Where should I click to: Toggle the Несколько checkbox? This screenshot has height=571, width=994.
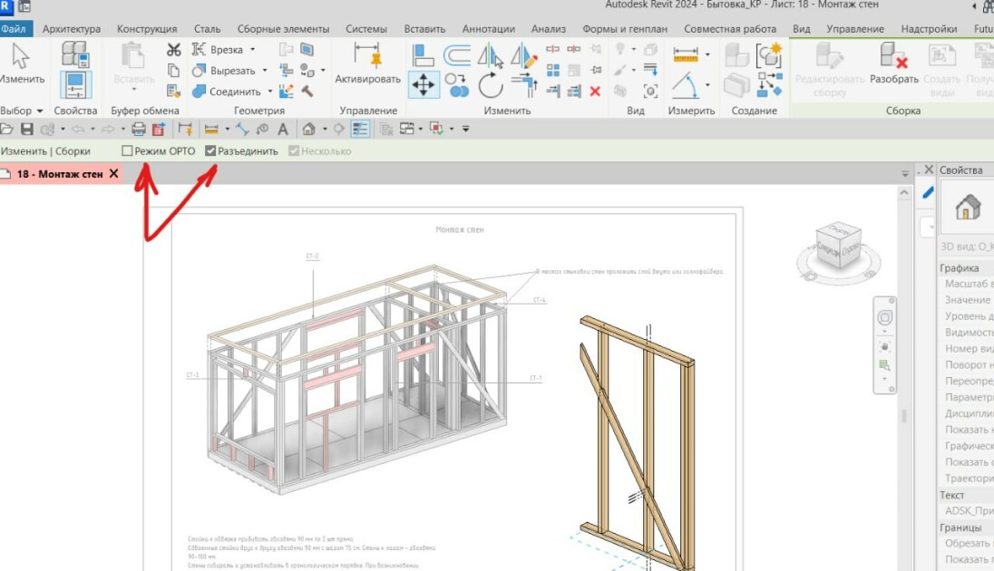click(x=294, y=150)
